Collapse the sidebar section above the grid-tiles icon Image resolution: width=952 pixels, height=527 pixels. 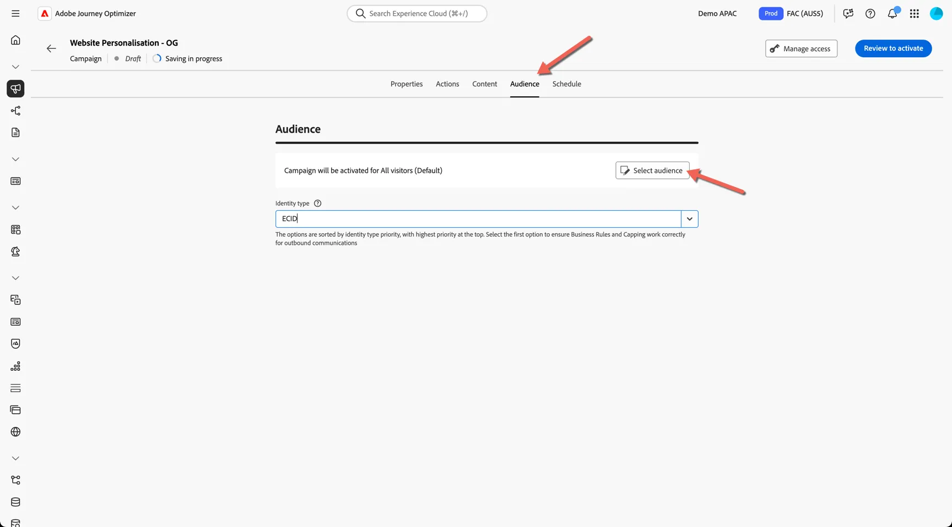[x=15, y=207]
